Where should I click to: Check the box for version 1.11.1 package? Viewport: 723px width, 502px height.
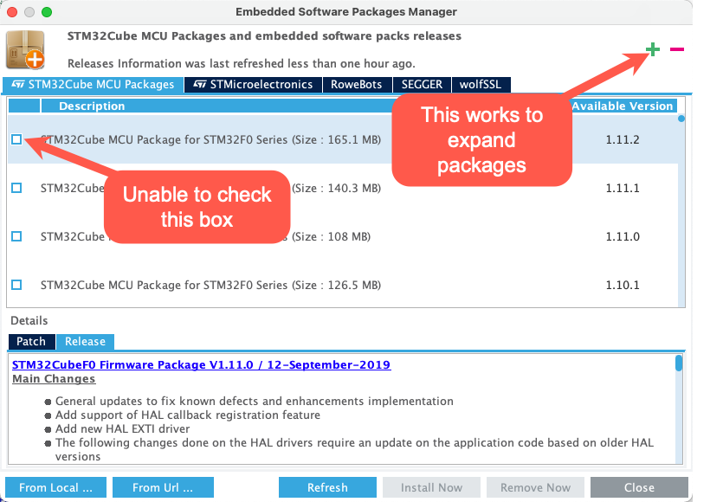(x=16, y=188)
